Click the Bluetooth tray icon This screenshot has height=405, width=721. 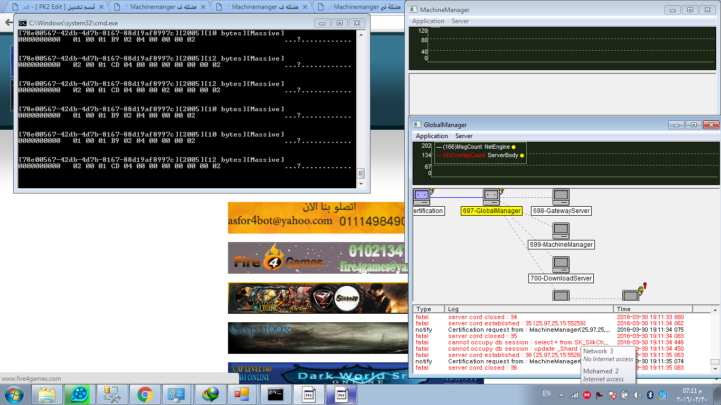coord(650,394)
